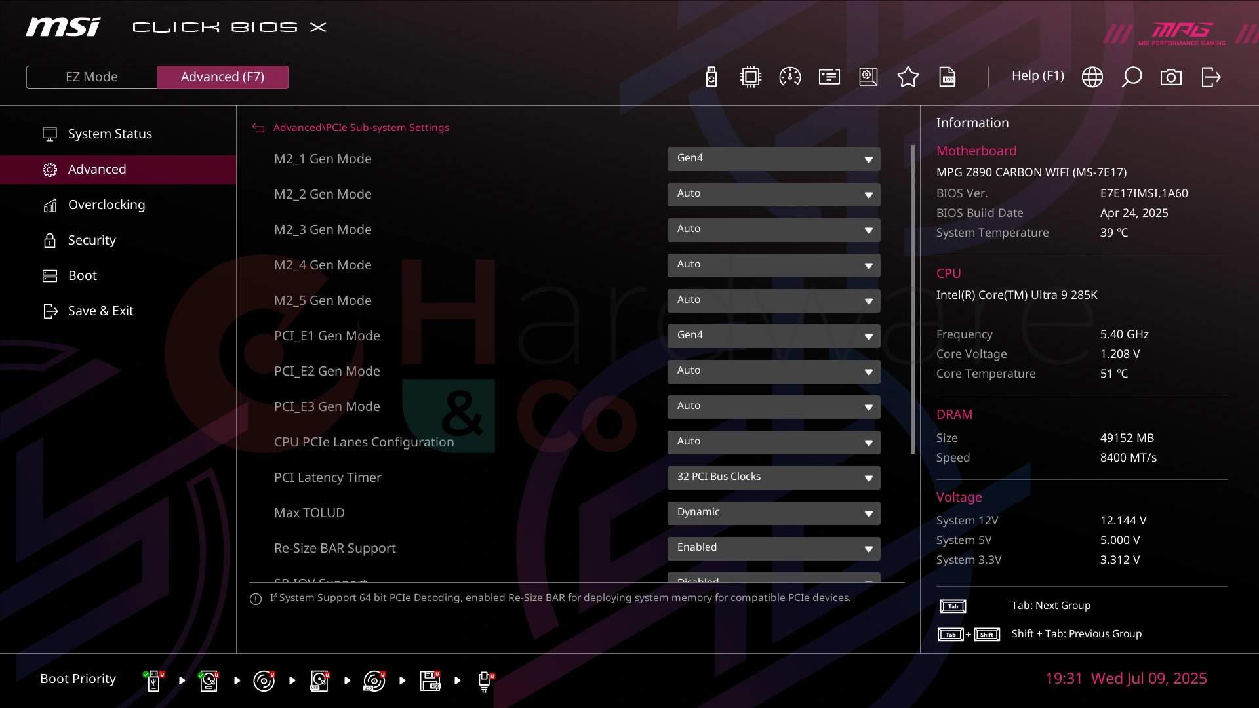1259x708 pixels.
Task: Expand the M2_4 Gen Mode dropdown
Action: point(774,265)
